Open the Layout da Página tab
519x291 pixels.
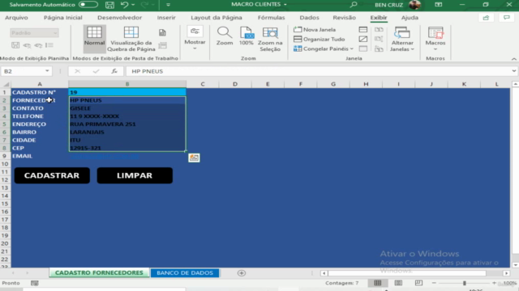[217, 18]
